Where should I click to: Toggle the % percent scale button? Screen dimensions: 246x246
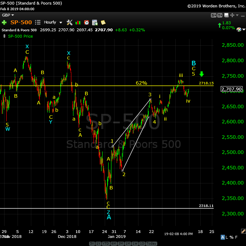(231, 237)
